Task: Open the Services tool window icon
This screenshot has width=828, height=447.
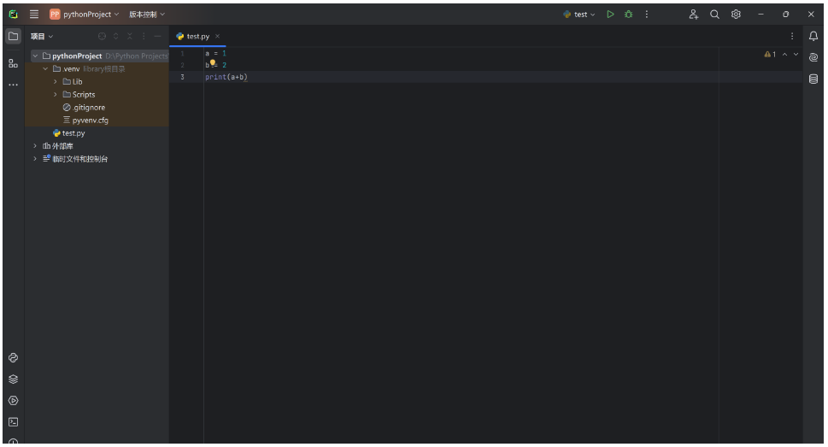Action: pos(13,401)
